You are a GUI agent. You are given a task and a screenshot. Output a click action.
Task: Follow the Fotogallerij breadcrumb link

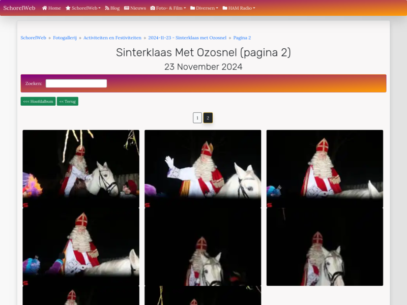click(65, 38)
